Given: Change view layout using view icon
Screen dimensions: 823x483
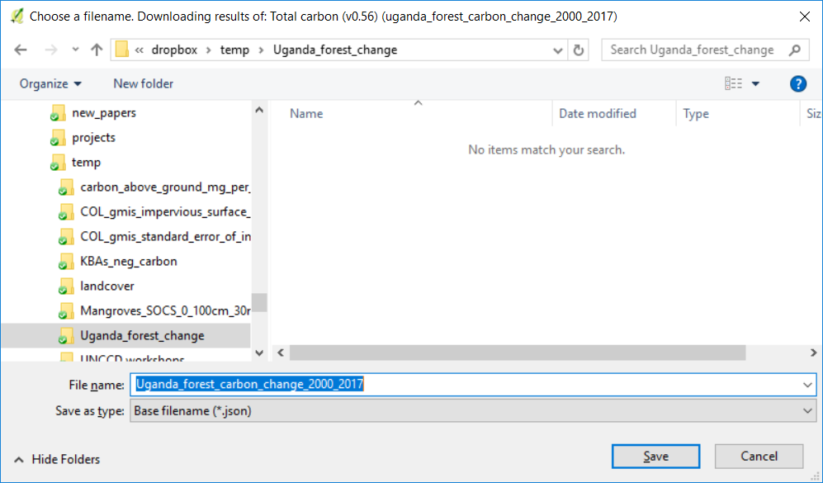Looking at the screenshot, I should tap(733, 83).
